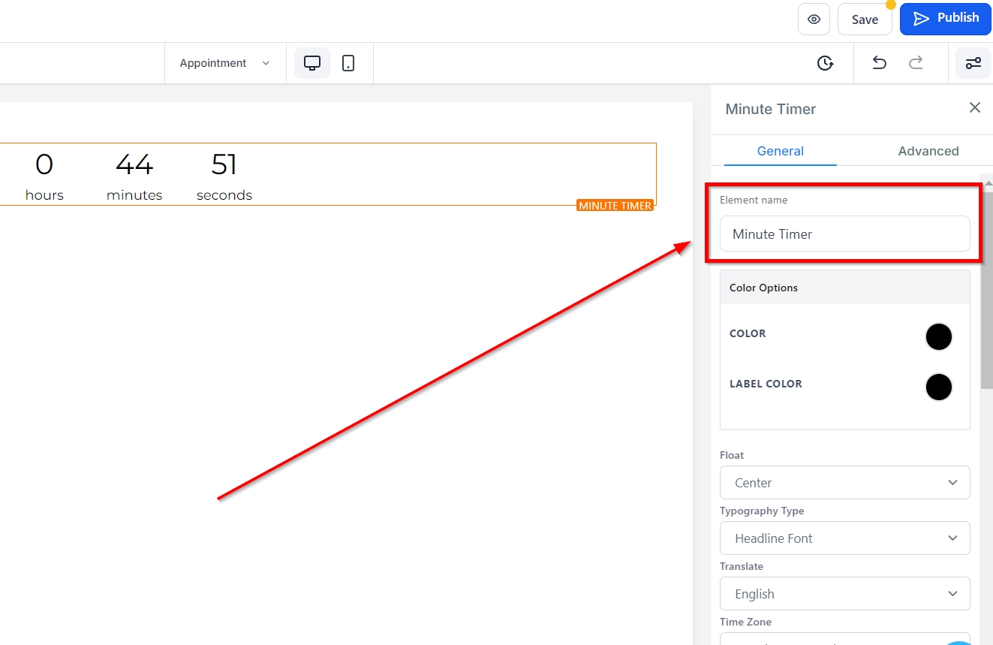Click the Save button
993x645 pixels.
pos(865,20)
